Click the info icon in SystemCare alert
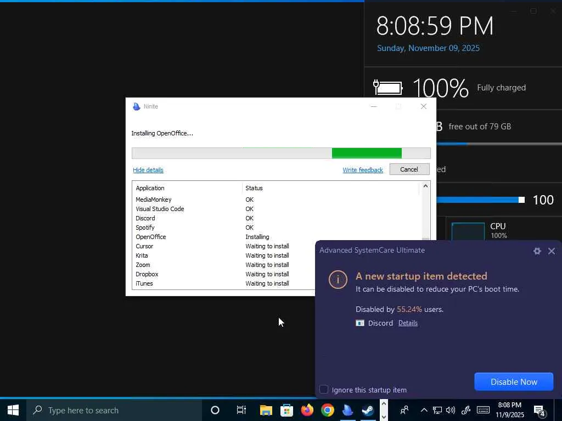 point(338,279)
